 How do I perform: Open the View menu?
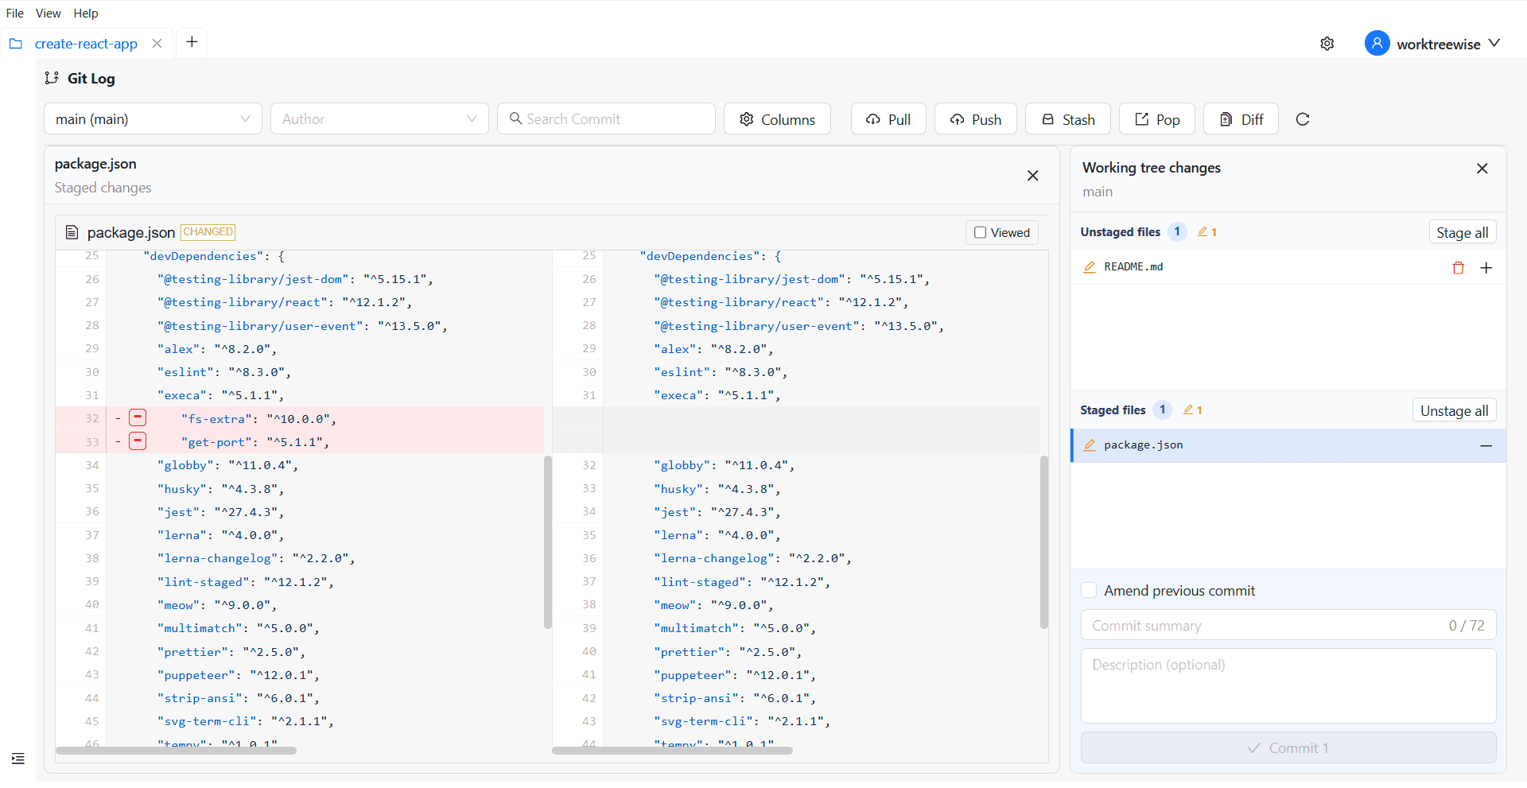click(x=48, y=13)
